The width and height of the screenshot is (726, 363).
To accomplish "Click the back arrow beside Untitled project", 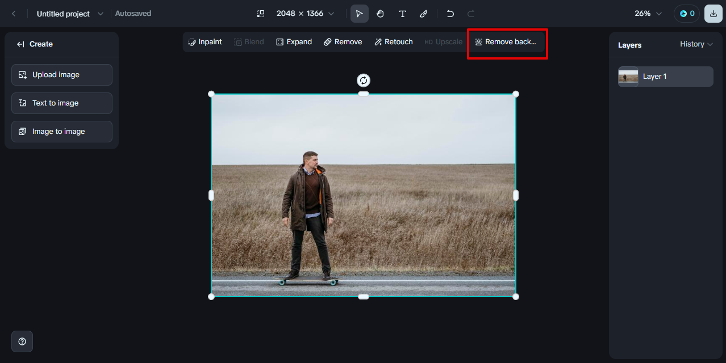I will (14, 14).
